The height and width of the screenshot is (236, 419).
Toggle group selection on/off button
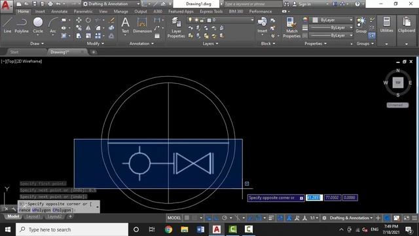tap(372, 35)
